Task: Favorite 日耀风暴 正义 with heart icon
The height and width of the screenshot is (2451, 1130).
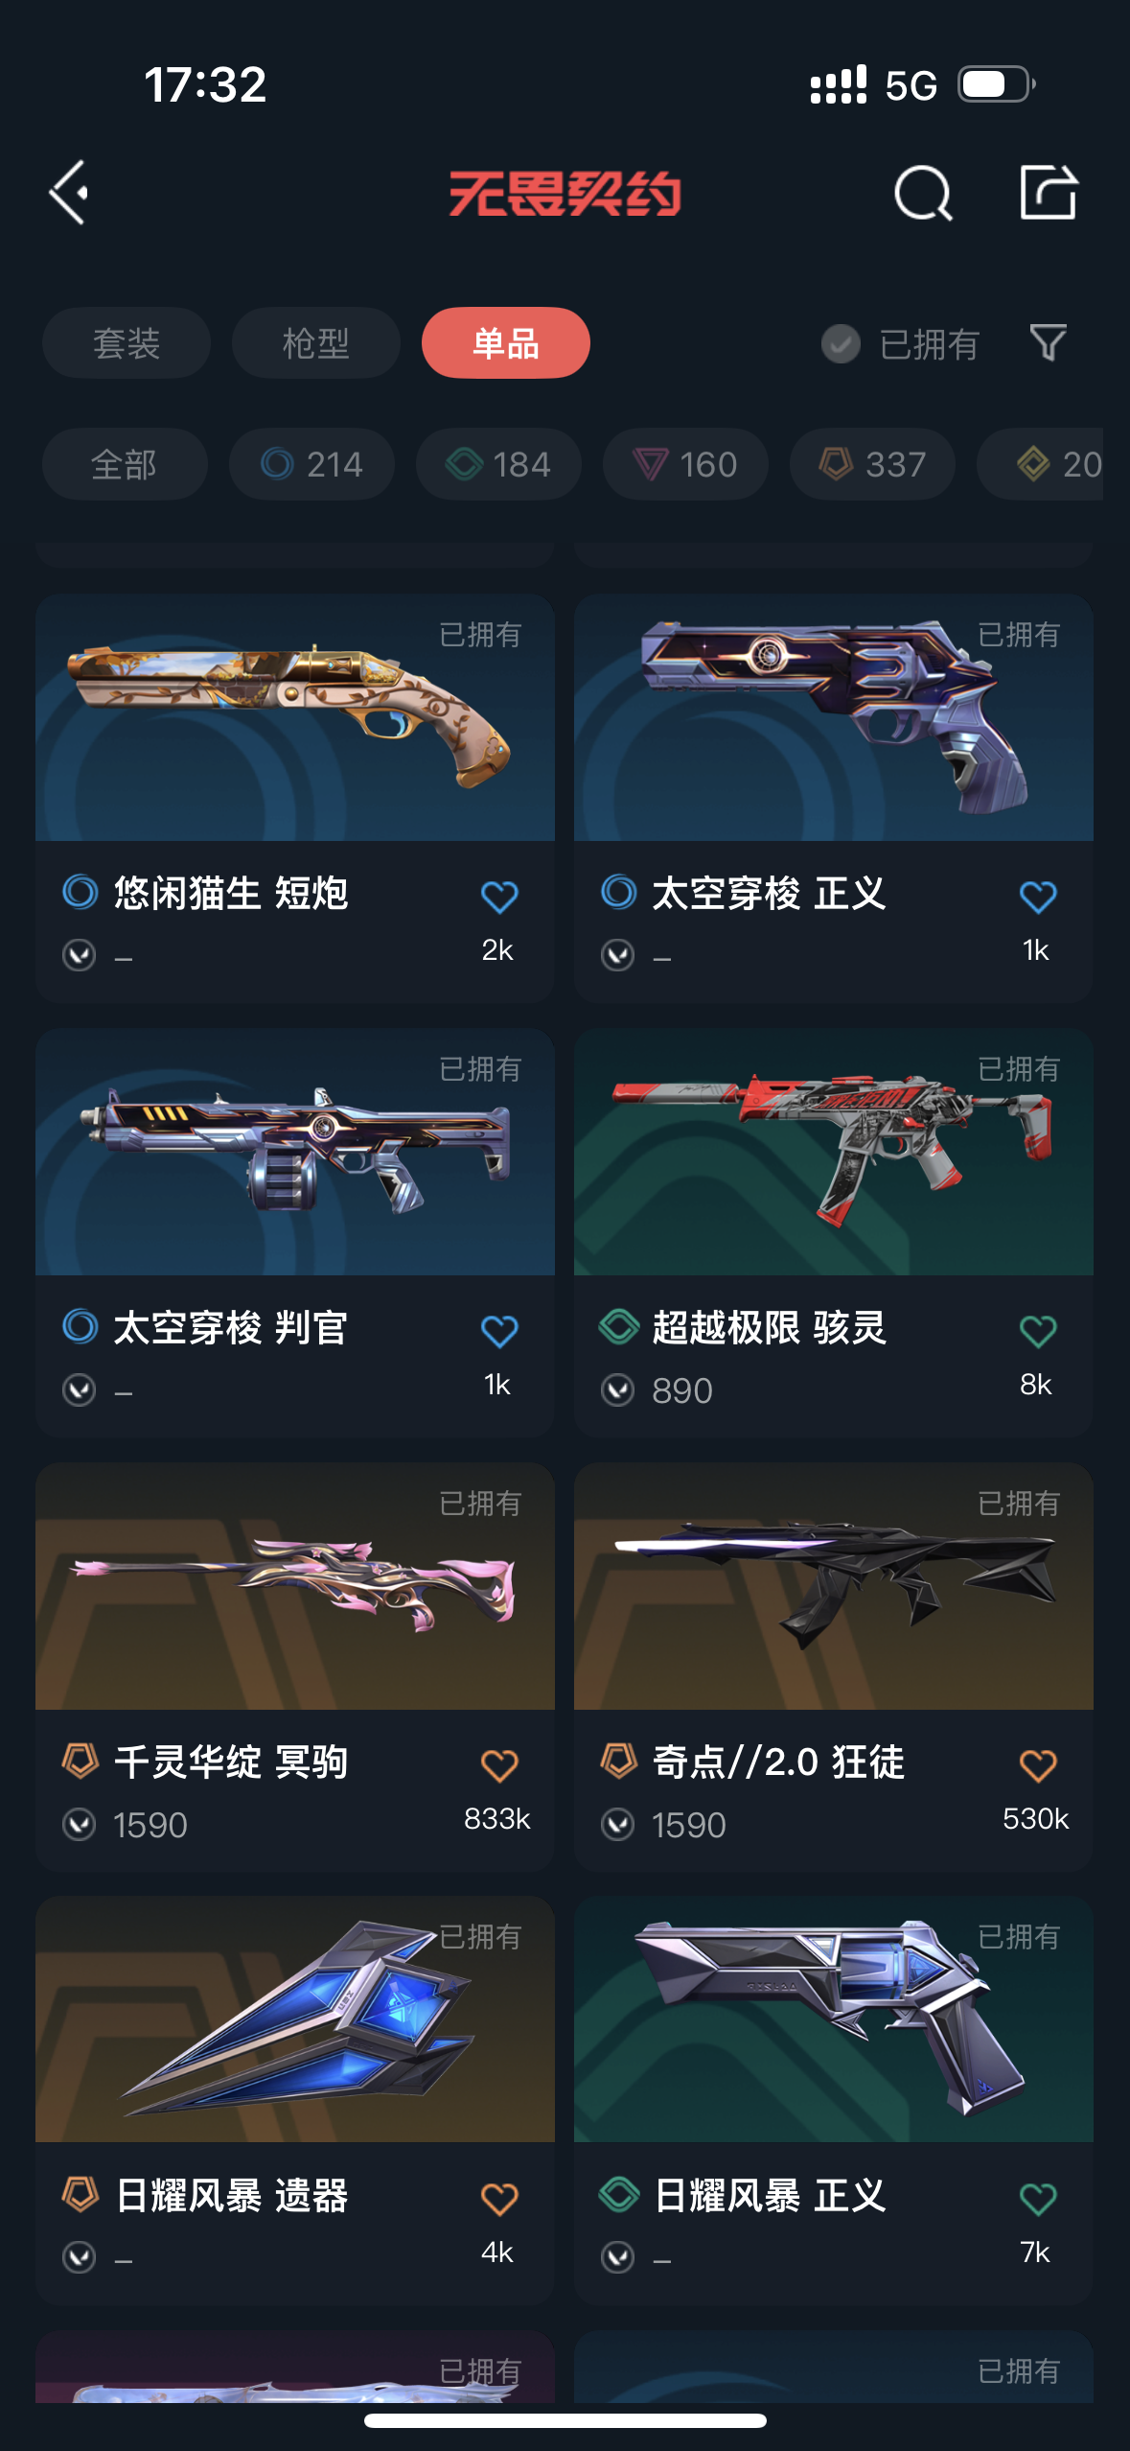Action: pyautogui.click(x=1038, y=2199)
